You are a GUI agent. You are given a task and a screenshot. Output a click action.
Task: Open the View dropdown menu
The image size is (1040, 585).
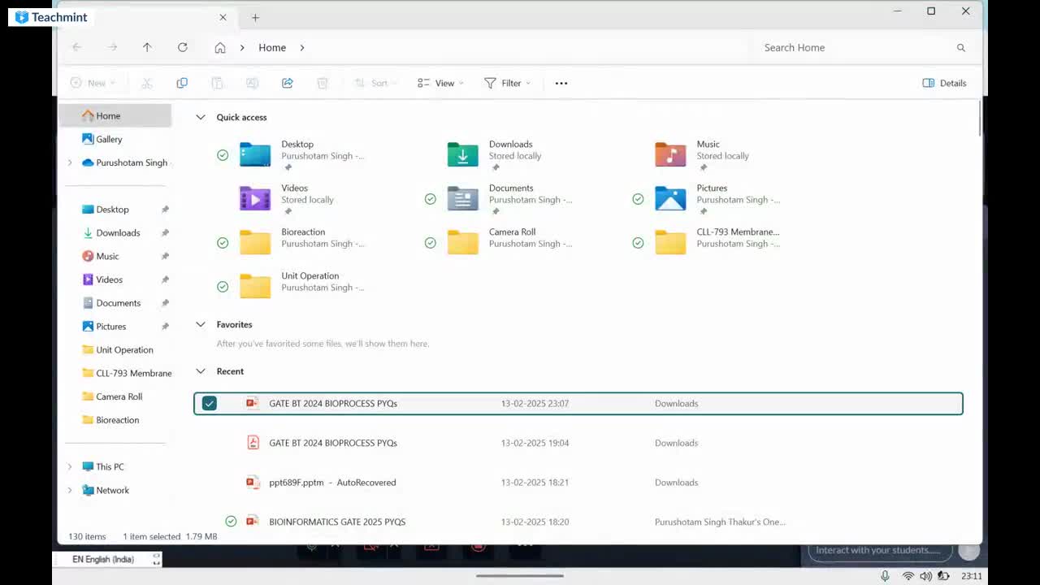[x=440, y=83]
